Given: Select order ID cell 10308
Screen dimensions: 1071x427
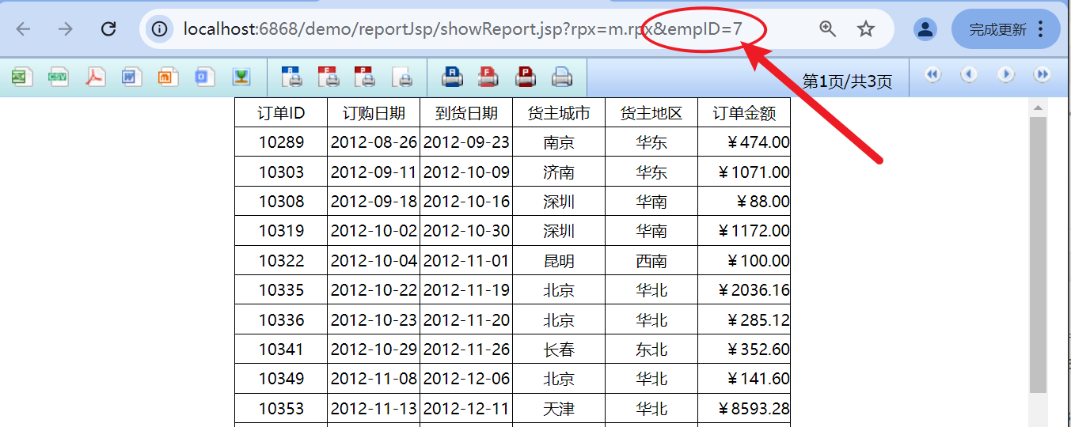Looking at the screenshot, I should click(281, 202).
